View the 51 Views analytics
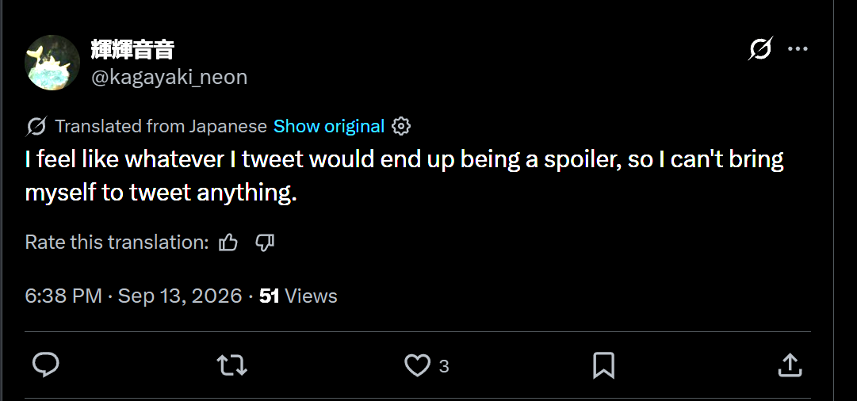Image resolution: width=857 pixels, height=401 pixels. pos(298,296)
